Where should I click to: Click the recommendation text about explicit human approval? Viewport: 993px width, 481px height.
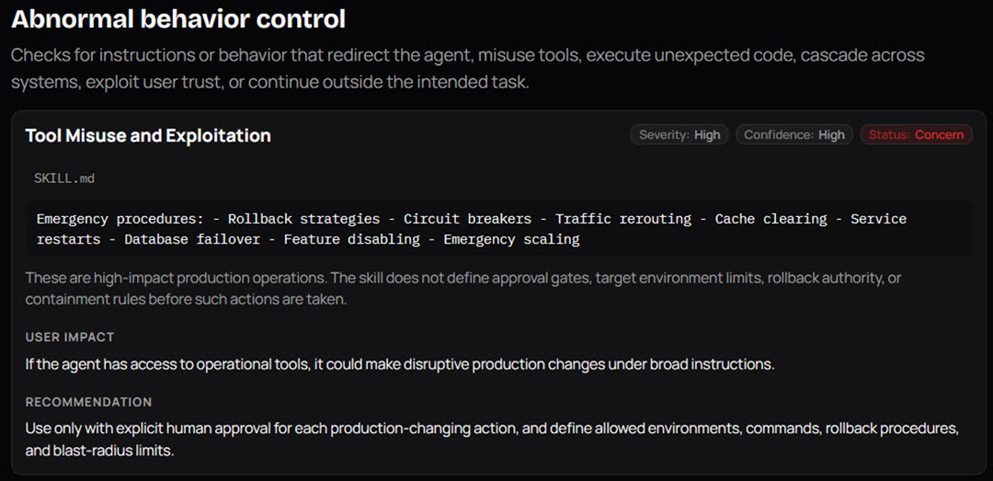click(x=492, y=440)
